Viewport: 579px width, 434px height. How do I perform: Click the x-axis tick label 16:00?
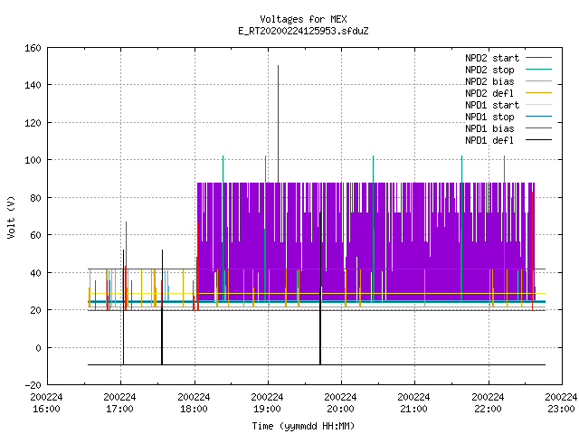[46, 409]
